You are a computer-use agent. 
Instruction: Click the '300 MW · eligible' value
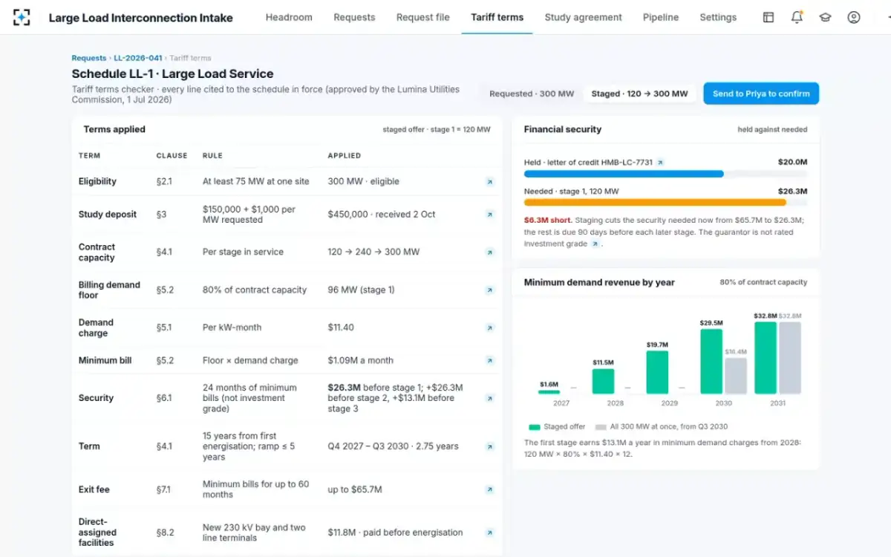(x=363, y=181)
